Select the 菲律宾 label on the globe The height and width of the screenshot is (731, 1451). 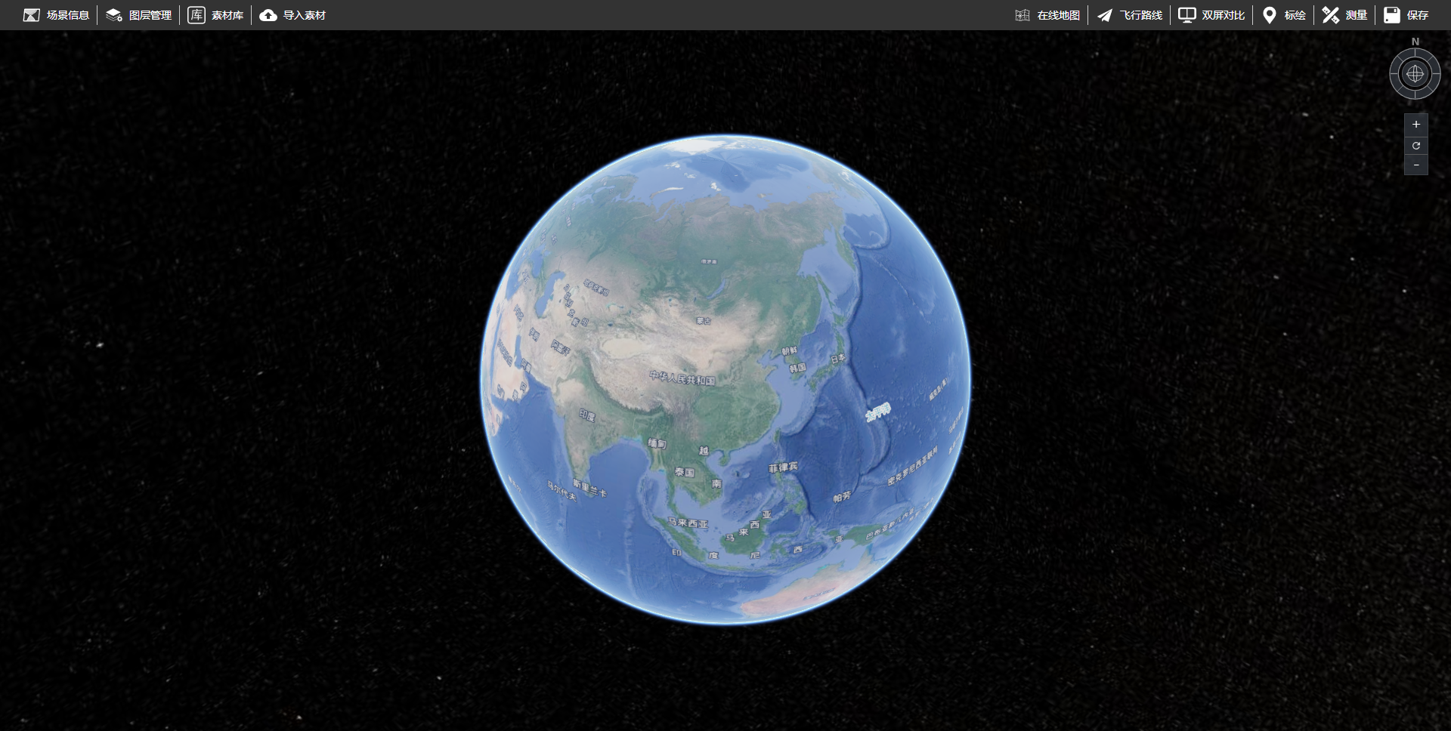pos(783,467)
